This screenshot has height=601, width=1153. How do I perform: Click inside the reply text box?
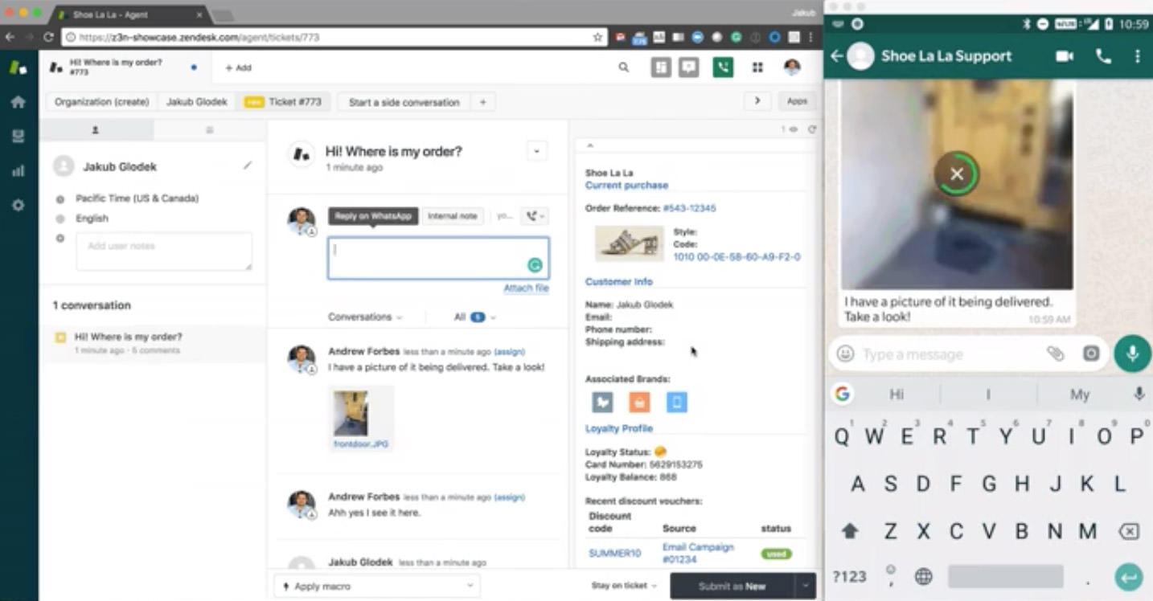click(x=438, y=258)
